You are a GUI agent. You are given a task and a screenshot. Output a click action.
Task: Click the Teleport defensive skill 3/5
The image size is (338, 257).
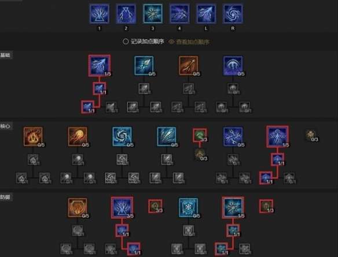[122, 207]
